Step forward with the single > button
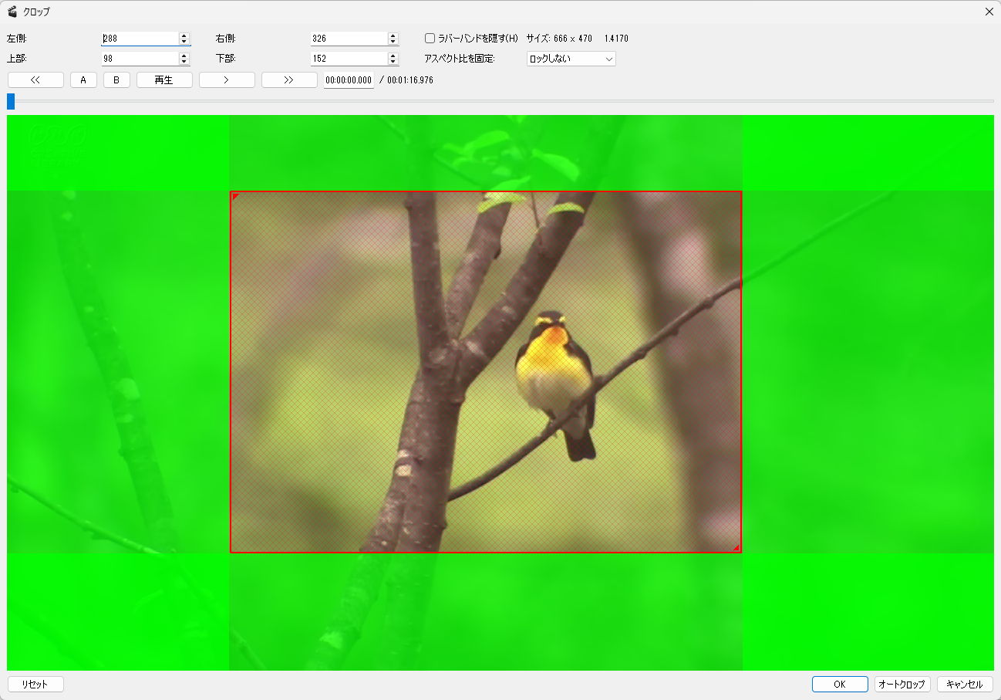 tap(227, 79)
